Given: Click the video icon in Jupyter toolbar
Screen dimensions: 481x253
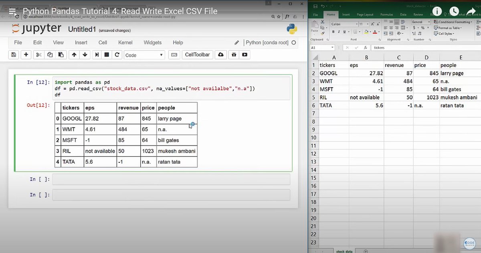Looking at the screenshot, I should point(244,55).
